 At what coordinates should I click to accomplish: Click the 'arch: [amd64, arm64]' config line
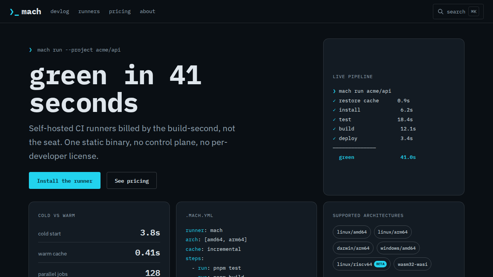pos(216,240)
